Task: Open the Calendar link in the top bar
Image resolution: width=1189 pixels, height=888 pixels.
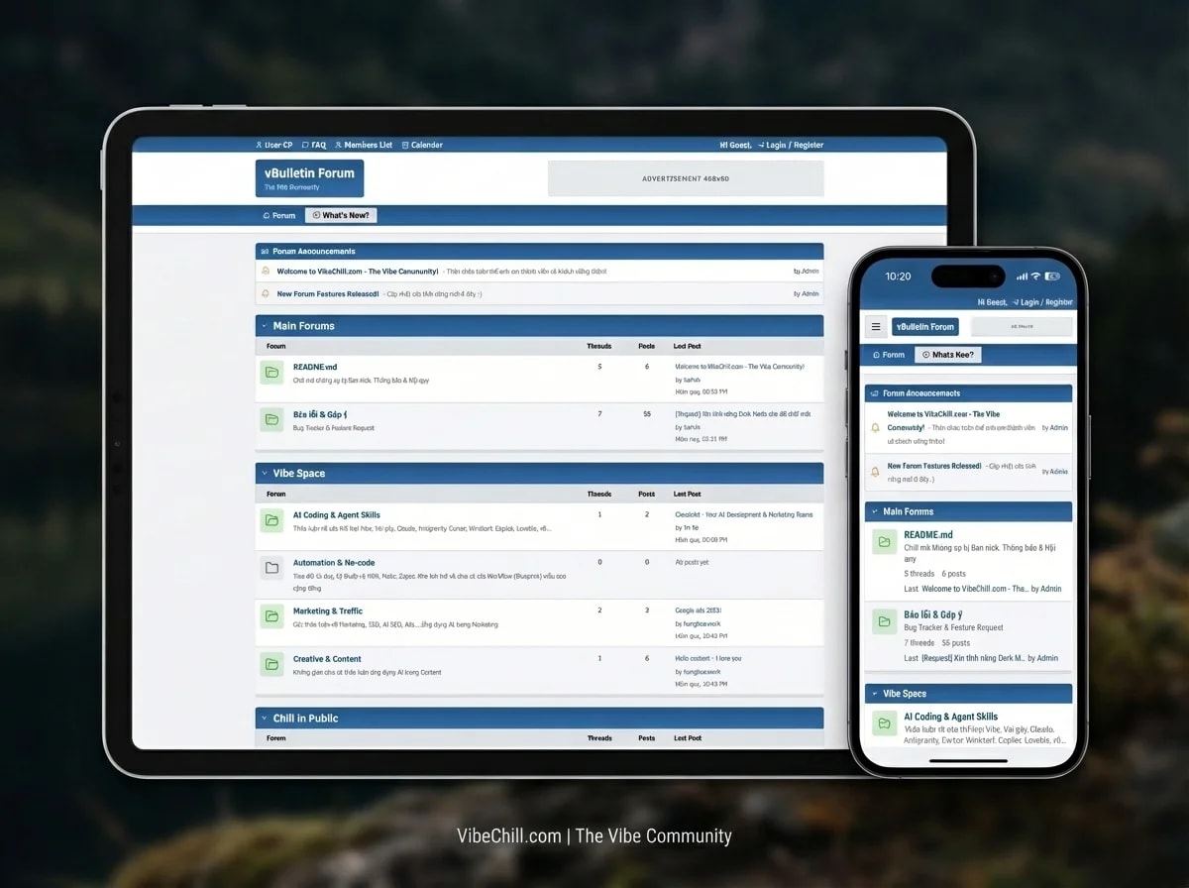Action: tap(422, 145)
